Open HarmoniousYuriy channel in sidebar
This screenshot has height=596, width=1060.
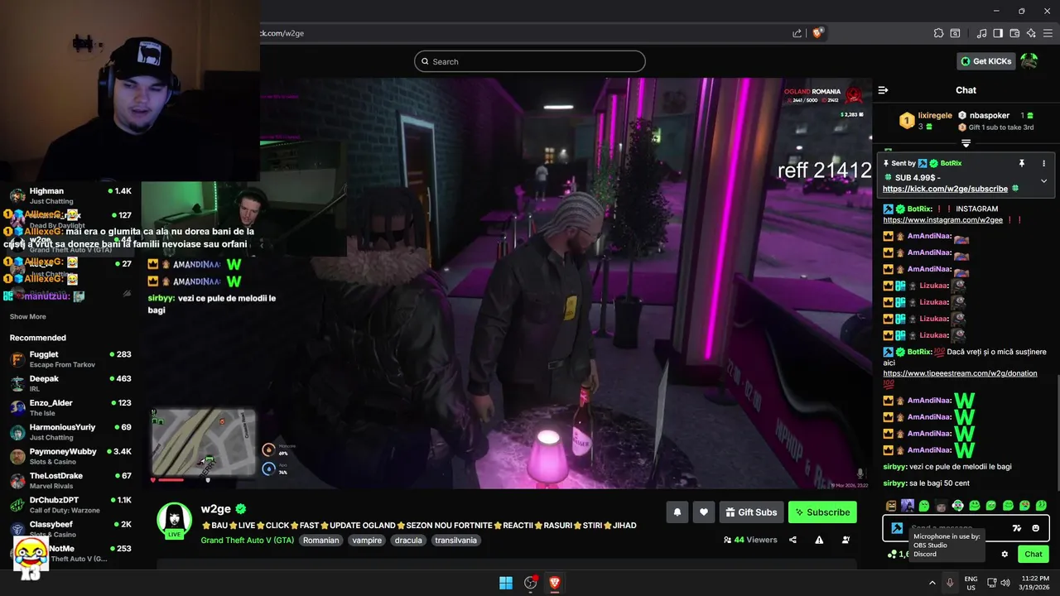coord(70,432)
